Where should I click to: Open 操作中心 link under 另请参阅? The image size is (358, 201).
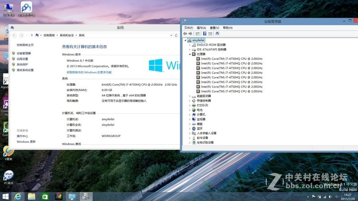click(x=22, y=136)
